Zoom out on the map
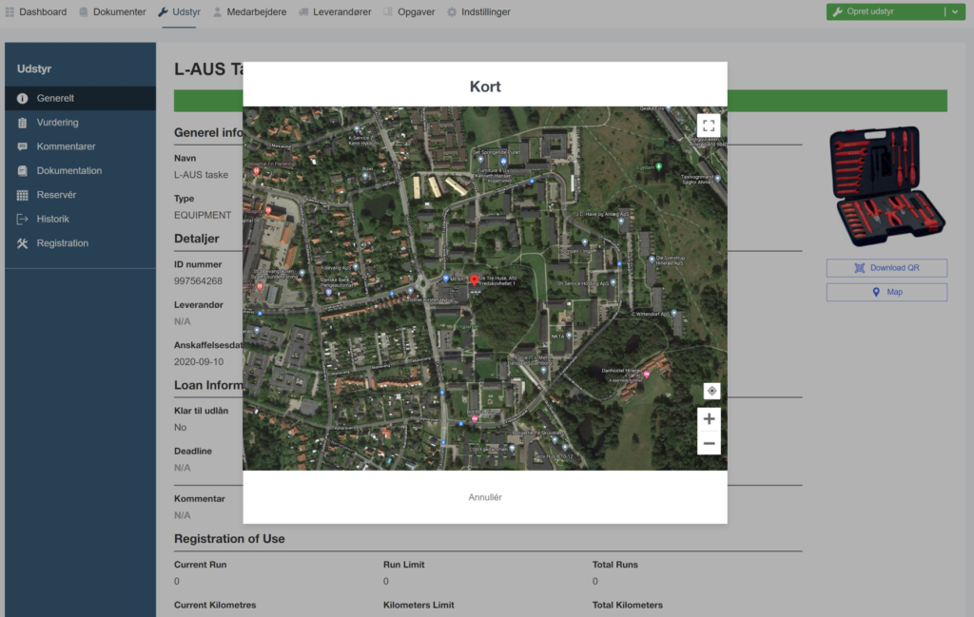Image resolution: width=974 pixels, height=617 pixels. tap(709, 443)
